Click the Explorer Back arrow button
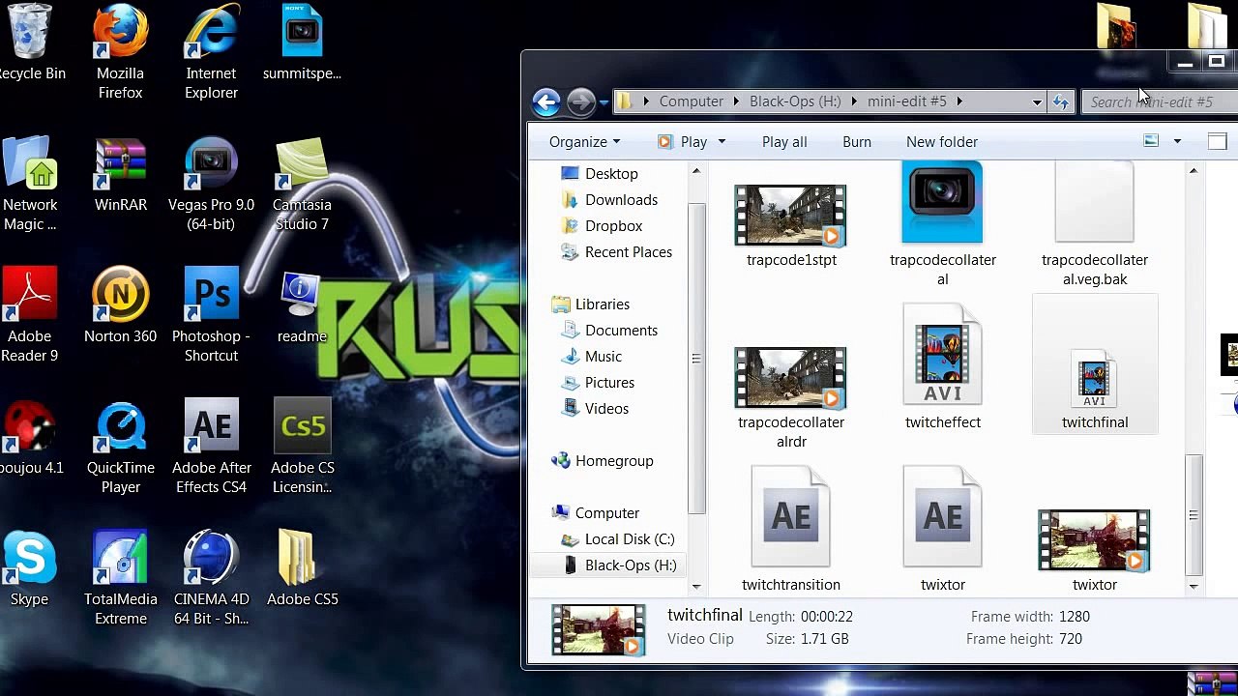Screen dimensions: 1238x696 click(x=546, y=101)
